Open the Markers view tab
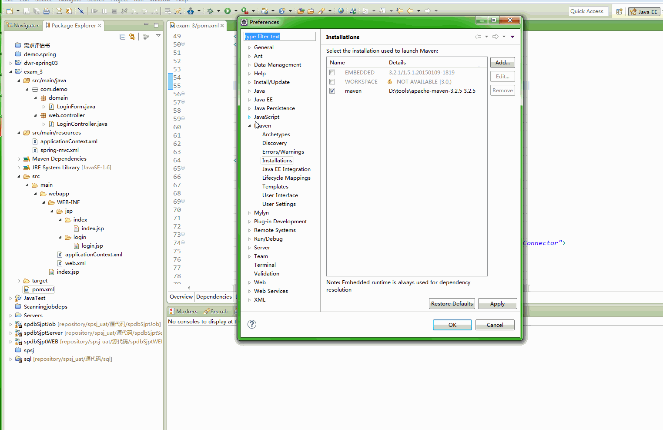Viewport: 663px width, 430px height. 183,312
